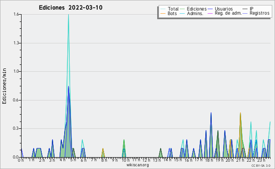Click the CC BY-SA 3.0 license text

tap(261, 165)
